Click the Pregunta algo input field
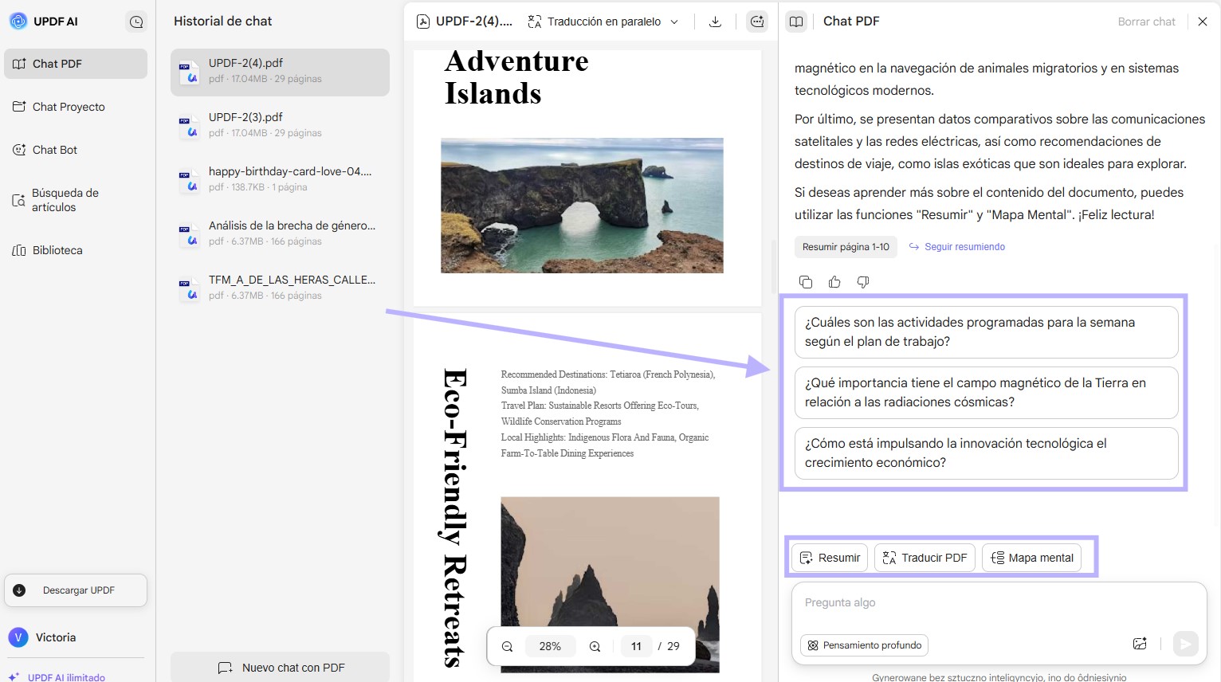Image resolution: width=1221 pixels, height=682 pixels. tap(999, 603)
